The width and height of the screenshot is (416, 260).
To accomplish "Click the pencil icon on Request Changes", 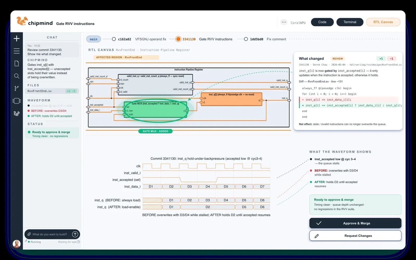I will click(x=317, y=236).
